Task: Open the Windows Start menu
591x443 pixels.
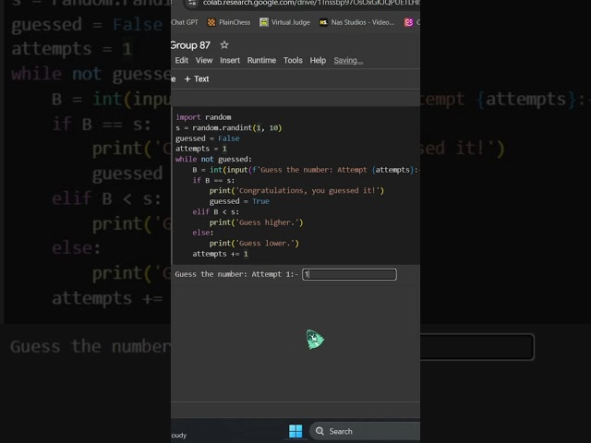Action: (295, 431)
